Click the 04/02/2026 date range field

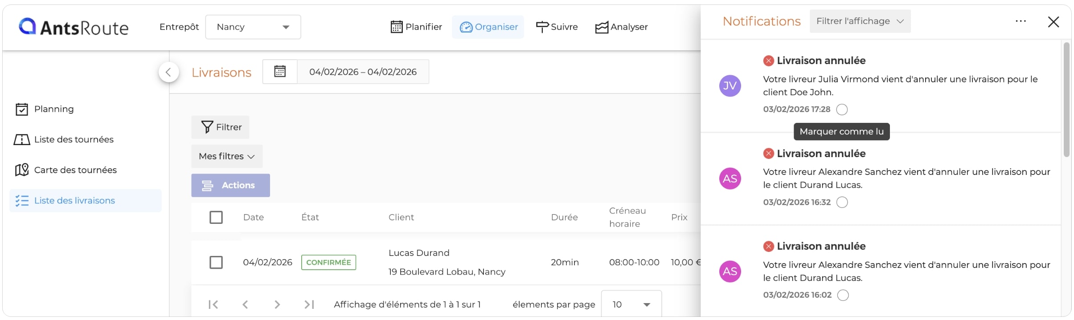[363, 72]
